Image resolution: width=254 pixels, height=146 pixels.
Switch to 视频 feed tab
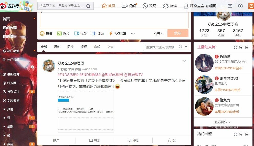coord(83,47)
